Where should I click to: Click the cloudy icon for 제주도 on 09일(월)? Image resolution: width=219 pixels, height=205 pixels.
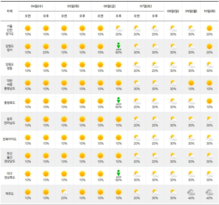click(x=191, y=192)
